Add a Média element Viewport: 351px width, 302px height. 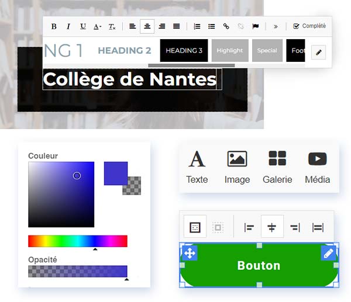[318, 167]
